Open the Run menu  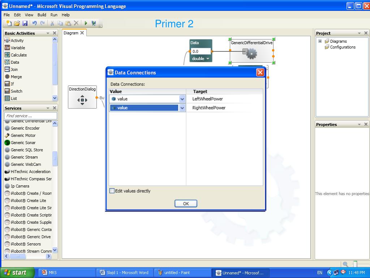click(x=54, y=14)
